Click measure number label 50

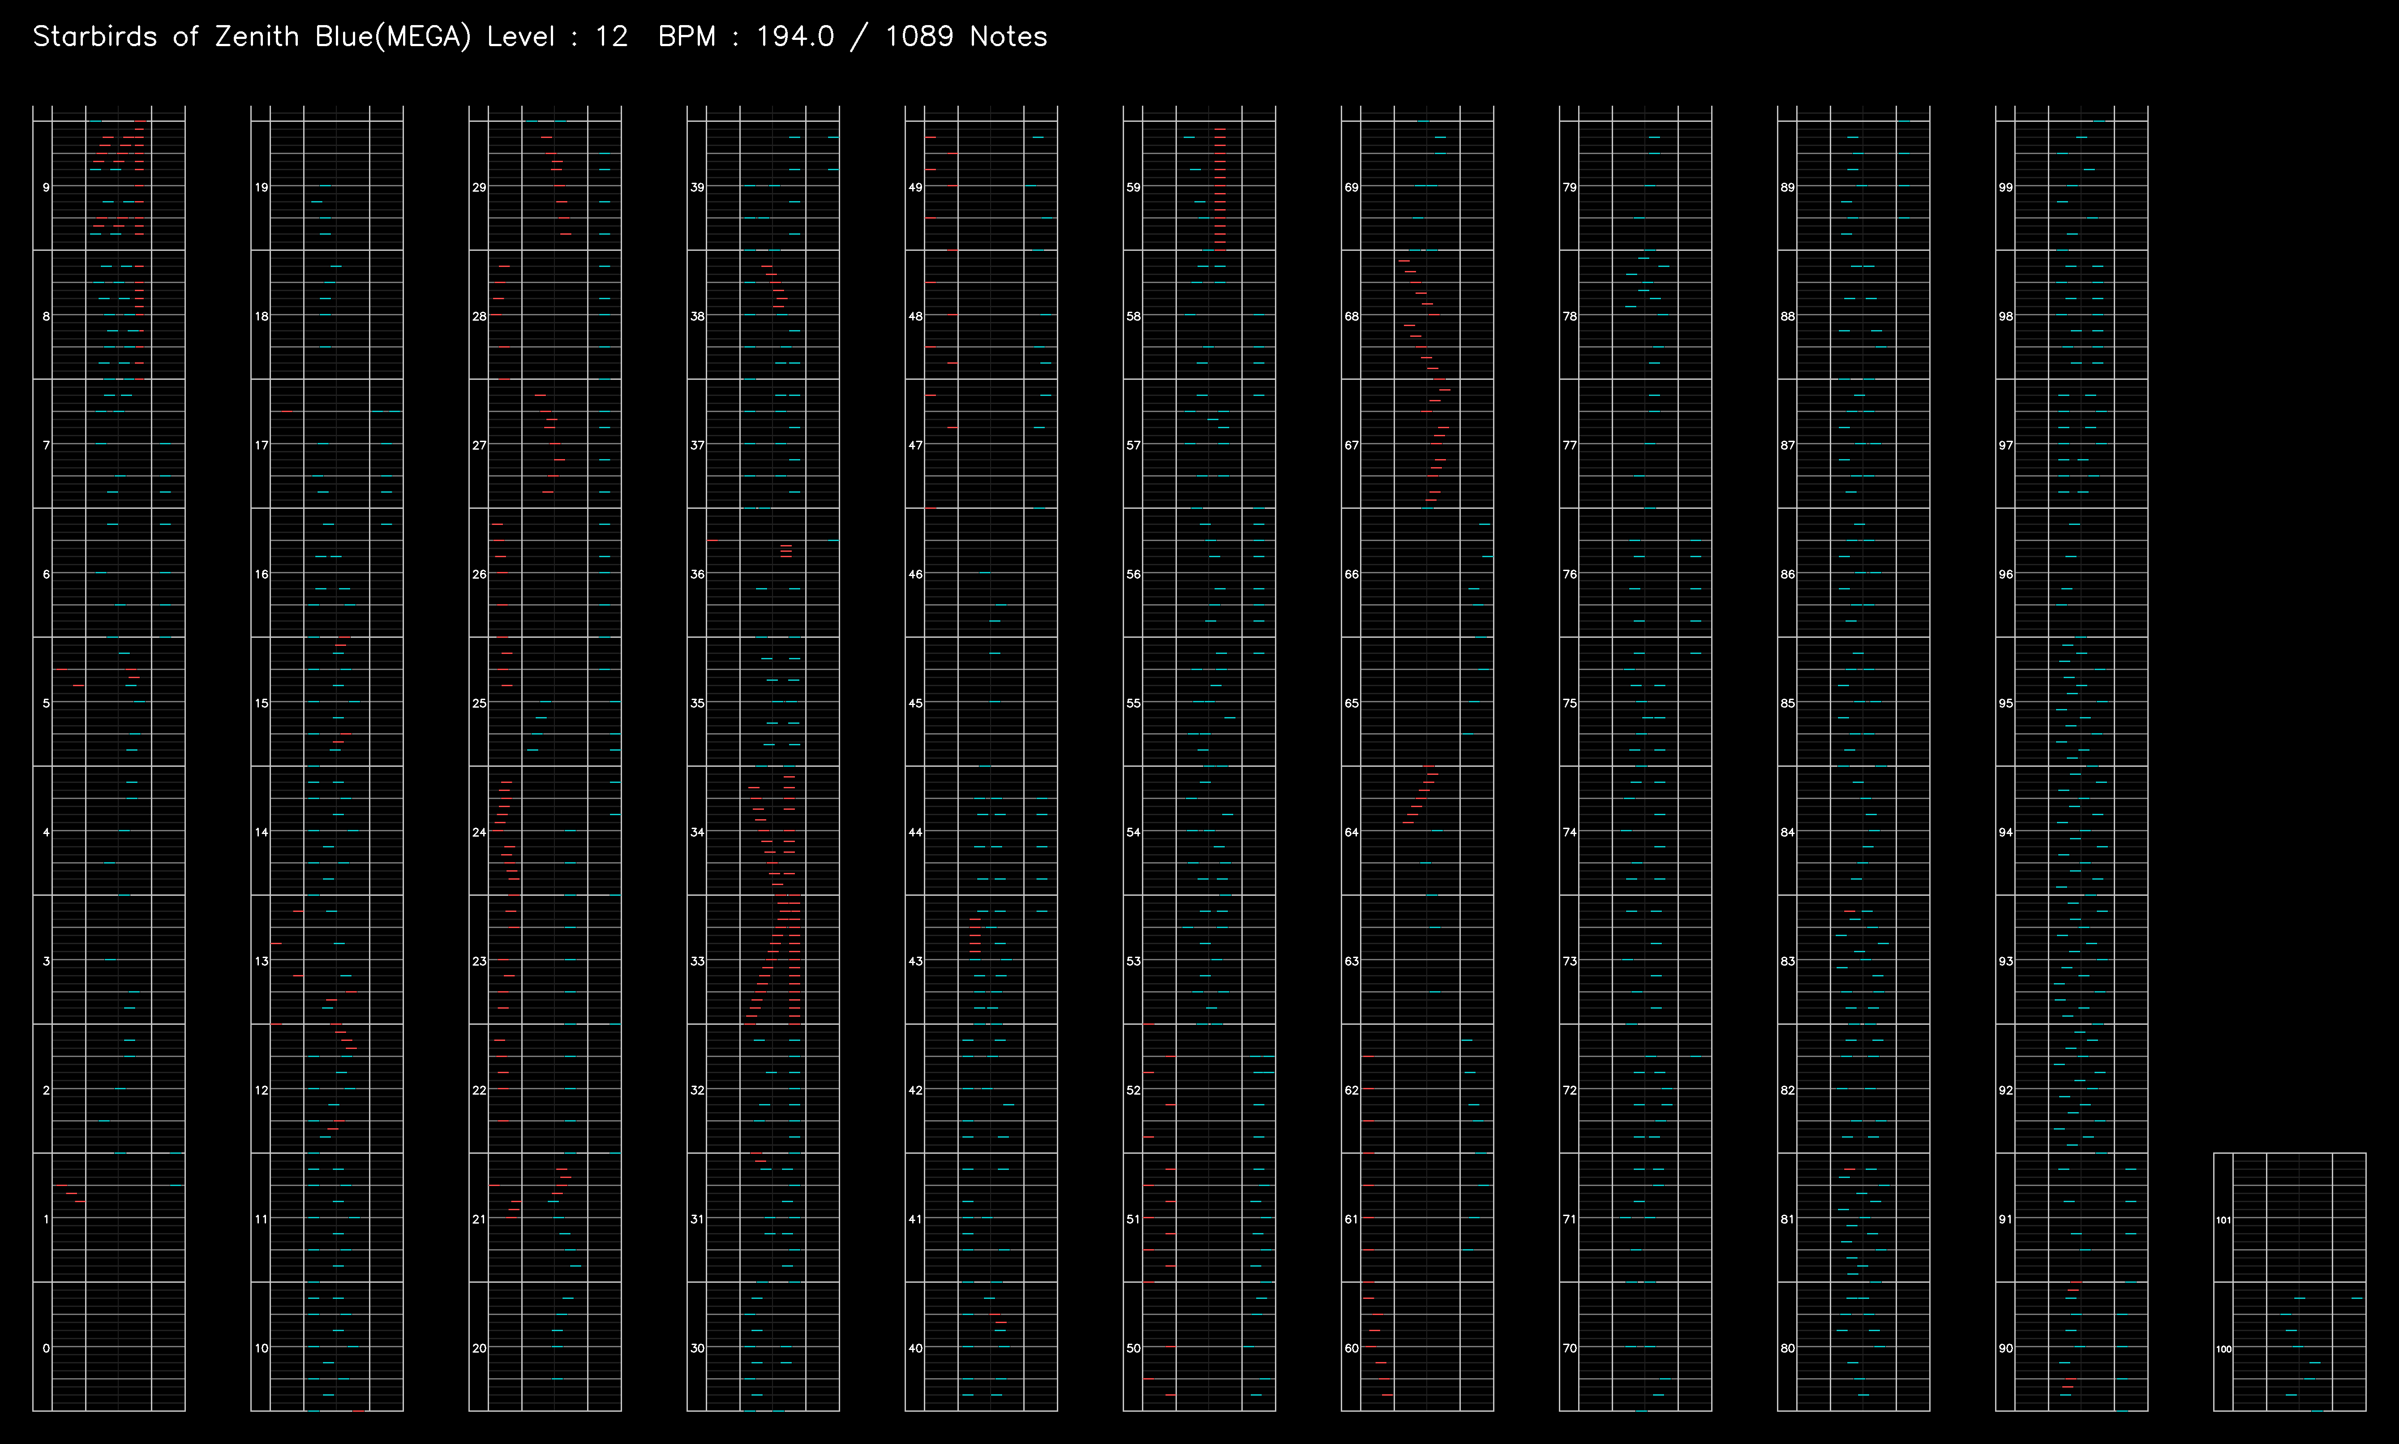tap(1133, 1349)
